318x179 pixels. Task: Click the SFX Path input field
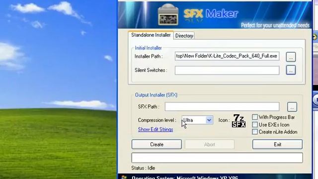[222, 106]
